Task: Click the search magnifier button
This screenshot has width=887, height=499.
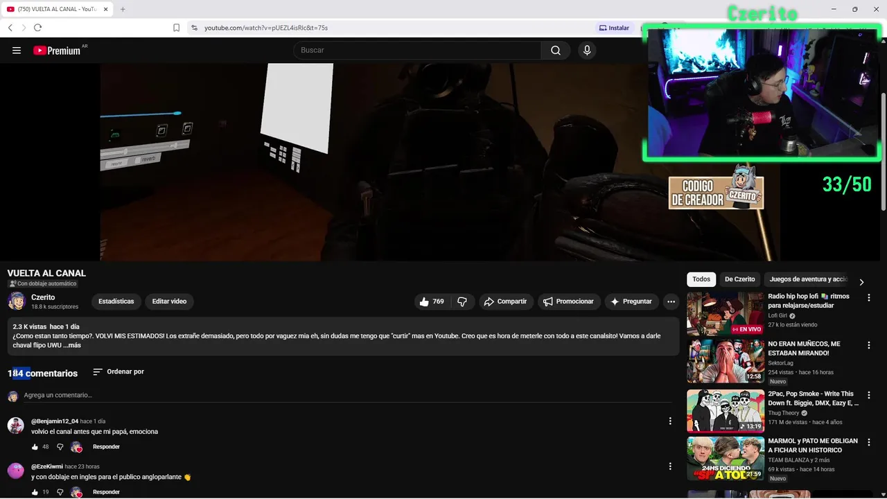Action: [556, 50]
